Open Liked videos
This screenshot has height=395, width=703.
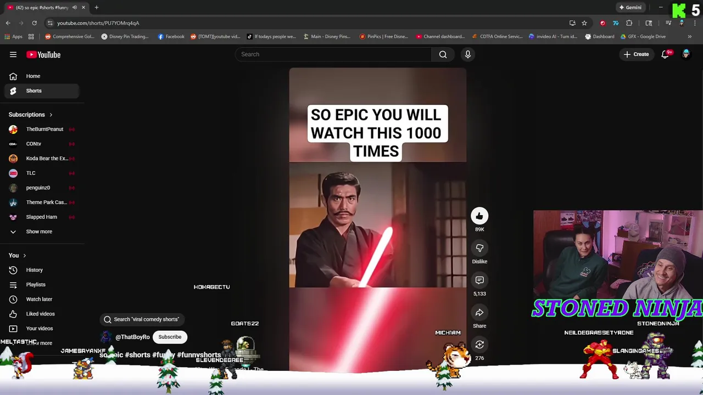coord(41,314)
